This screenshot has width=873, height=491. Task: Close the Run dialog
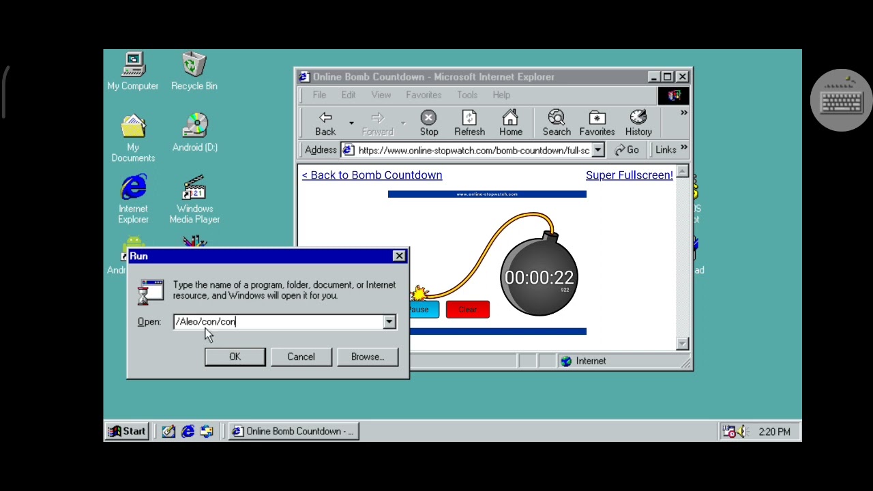click(x=399, y=256)
